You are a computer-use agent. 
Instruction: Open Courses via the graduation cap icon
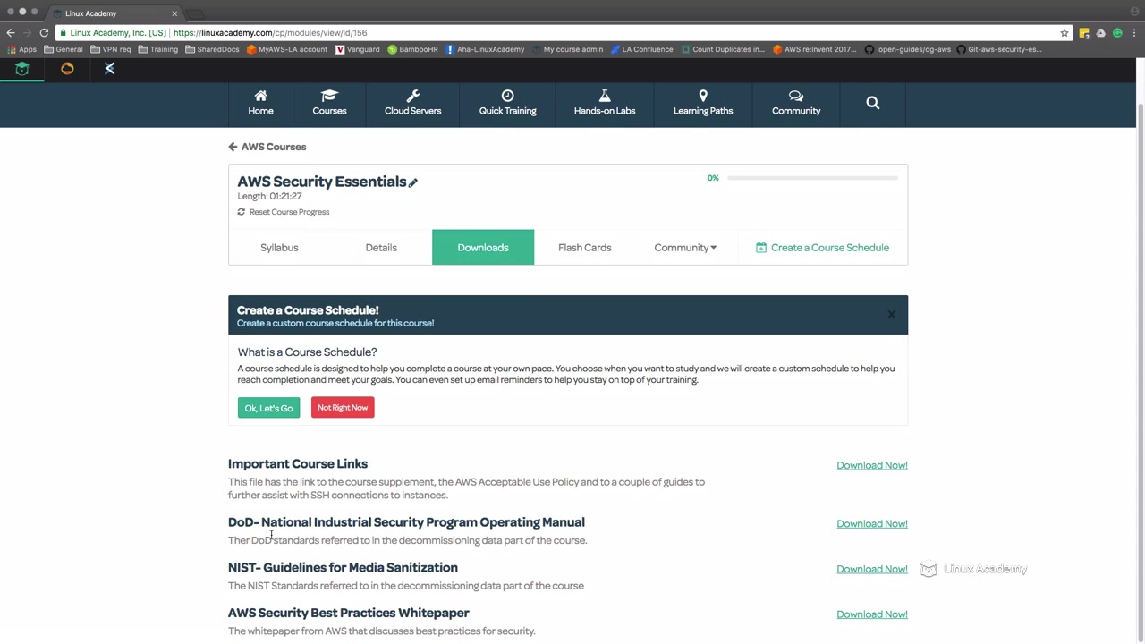[329, 96]
